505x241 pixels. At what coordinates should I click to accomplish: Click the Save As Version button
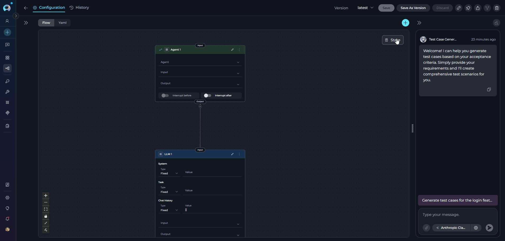pos(413,8)
